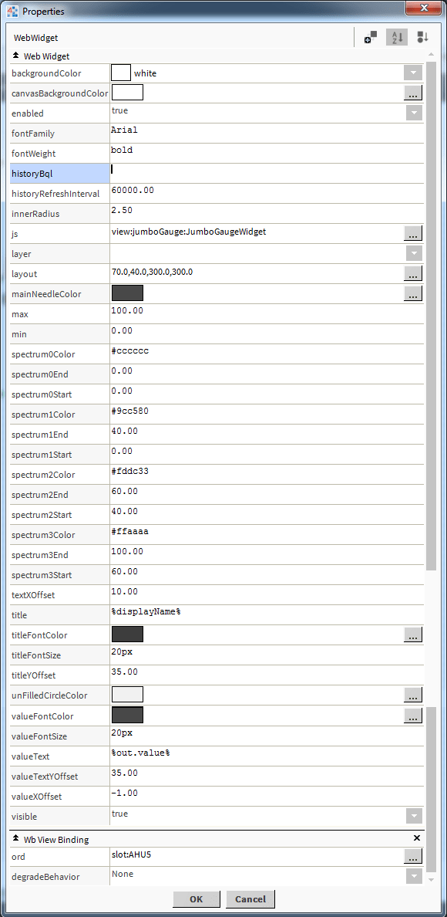Click the spectrum3End 100.00 field
This screenshot has width=447, height=917.
click(x=267, y=554)
